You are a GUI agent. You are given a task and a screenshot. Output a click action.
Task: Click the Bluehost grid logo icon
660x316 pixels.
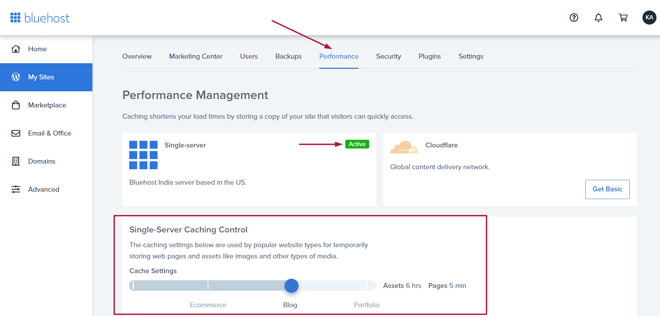(x=15, y=18)
